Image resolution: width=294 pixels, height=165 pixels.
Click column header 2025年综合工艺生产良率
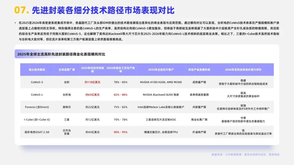pos(121,69)
